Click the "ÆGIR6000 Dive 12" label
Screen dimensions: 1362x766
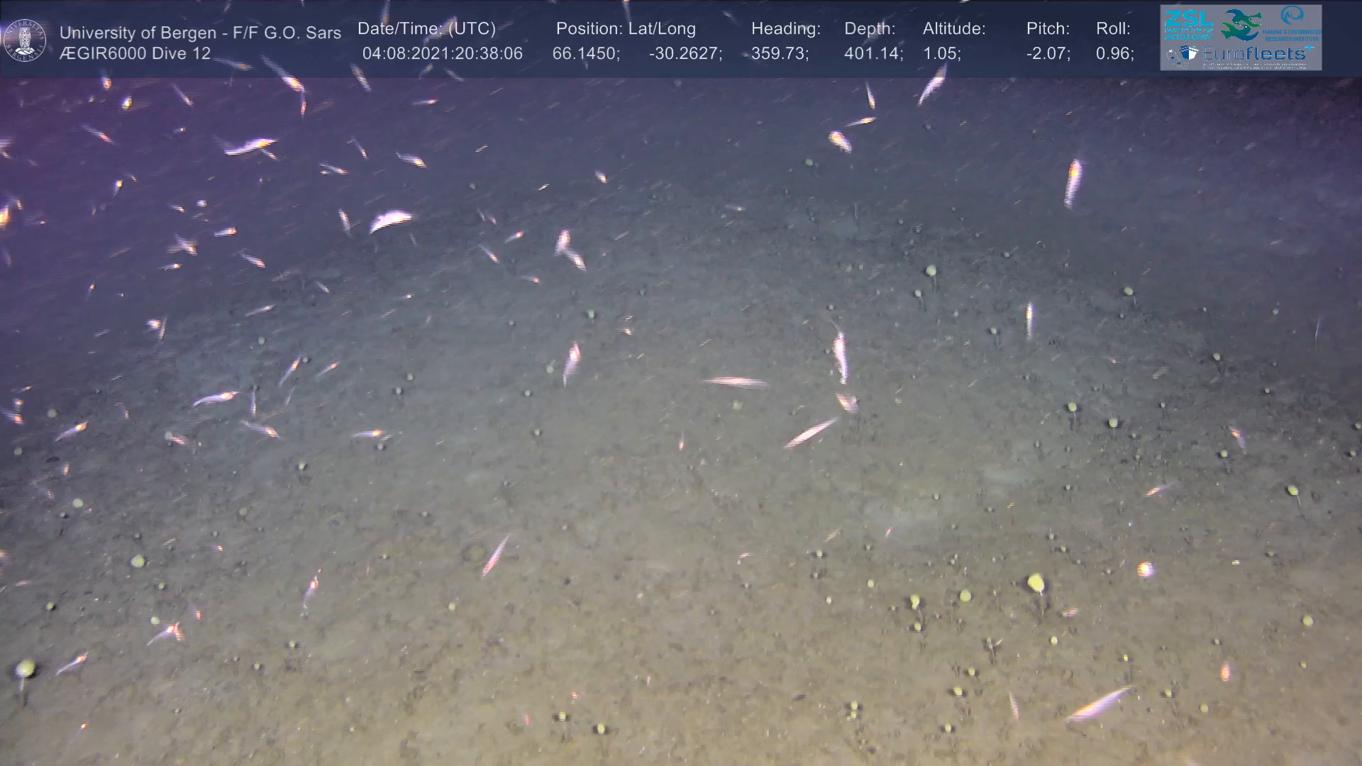[135, 54]
